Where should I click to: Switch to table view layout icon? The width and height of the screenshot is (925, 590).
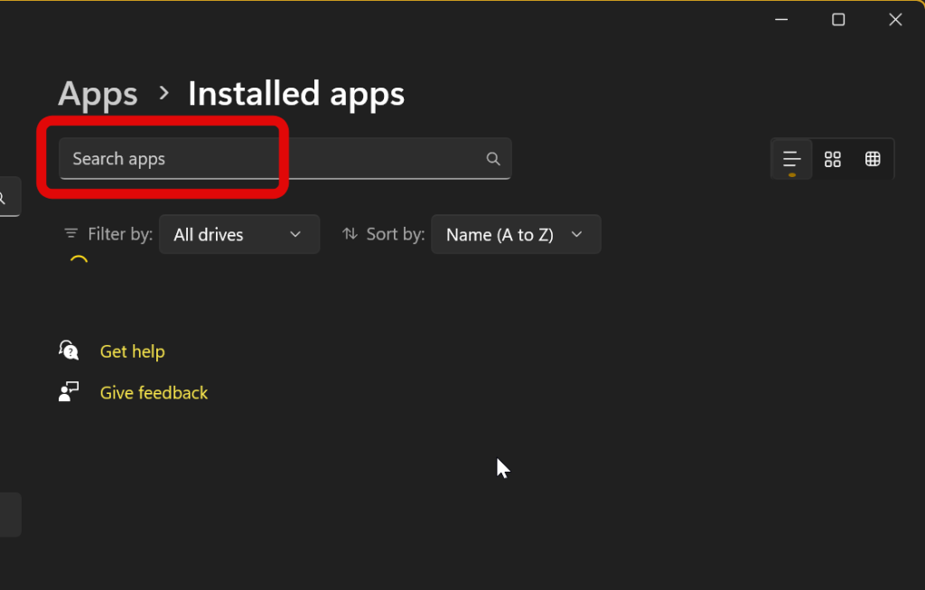point(873,159)
